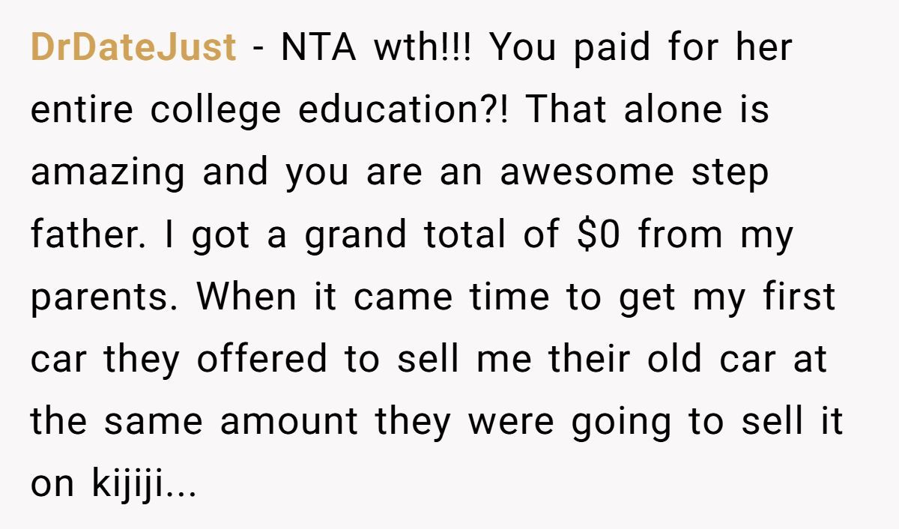Image resolution: width=899 pixels, height=529 pixels.
Task: Click the word 'father.' in the comment
Action: point(82,235)
